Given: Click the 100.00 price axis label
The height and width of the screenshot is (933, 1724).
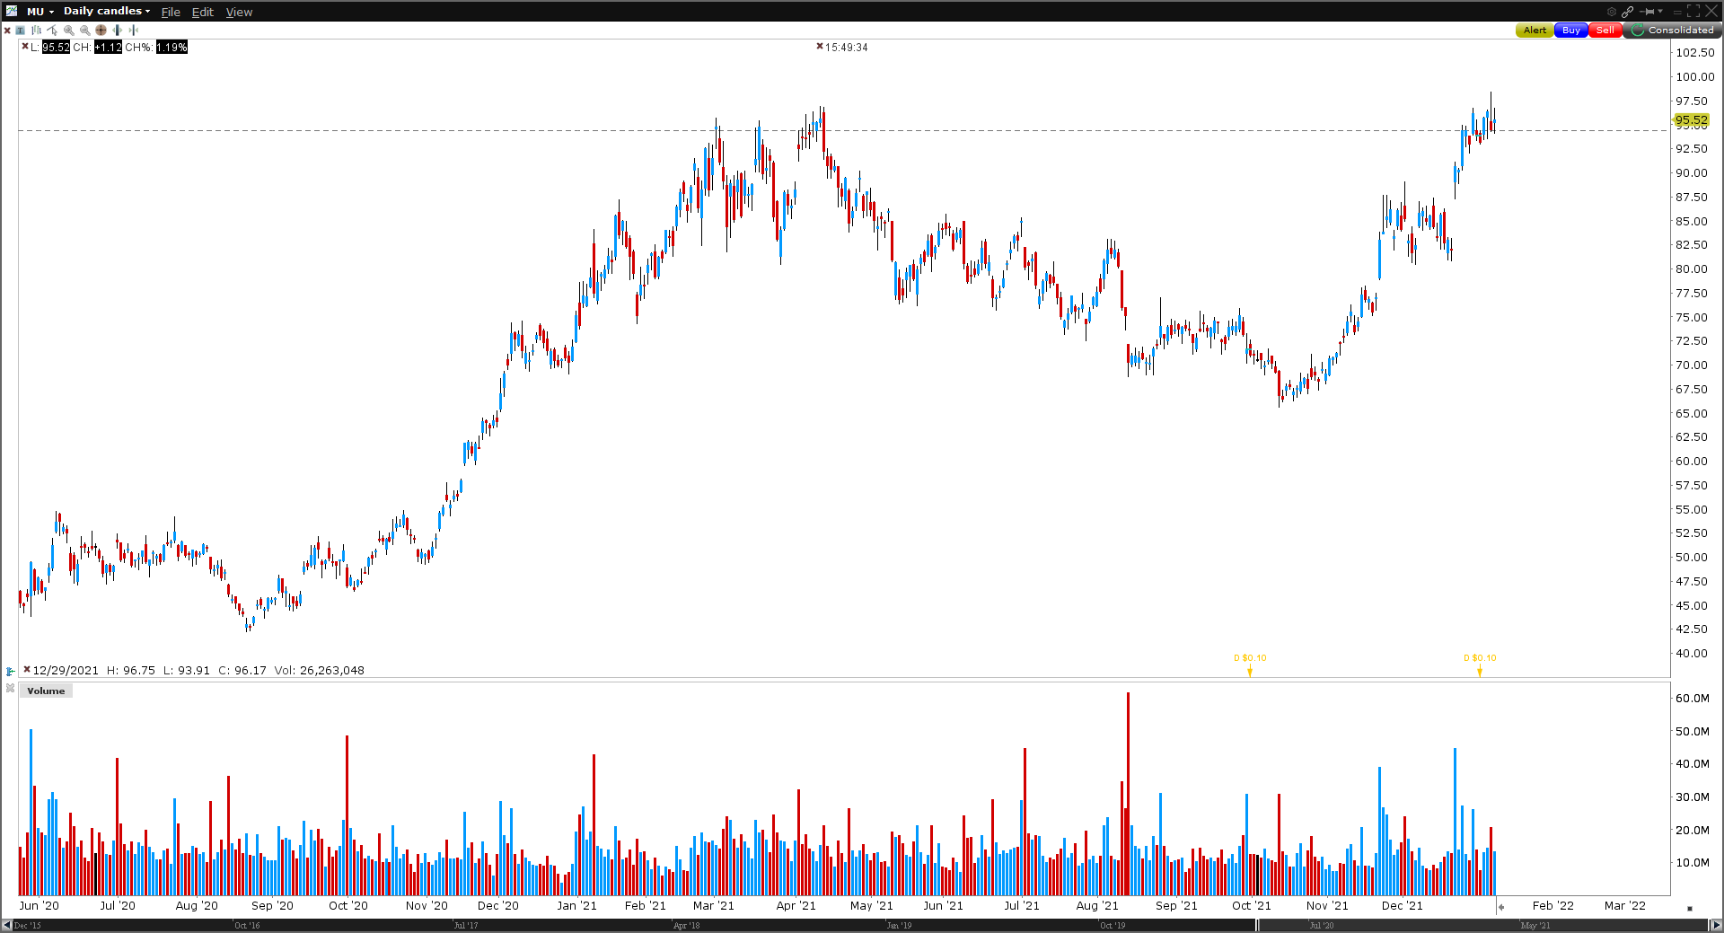Looking at the screenshot, I should [x=1695, y=76].
